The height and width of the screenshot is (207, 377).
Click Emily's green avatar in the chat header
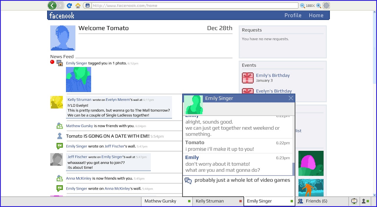pos(194,104)
